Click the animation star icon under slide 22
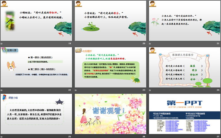Screen dimensions: 221x138 (x=2, y=90)
